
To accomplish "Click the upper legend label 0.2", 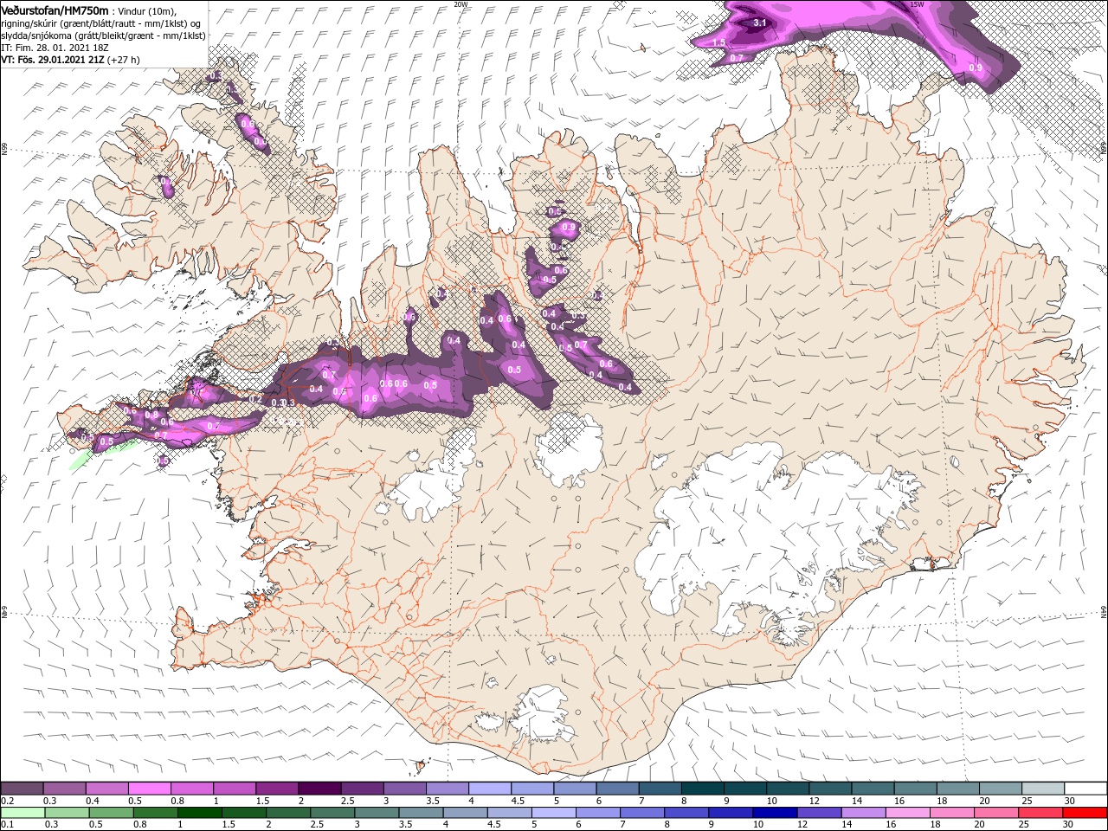I will (x=8, y=801).
